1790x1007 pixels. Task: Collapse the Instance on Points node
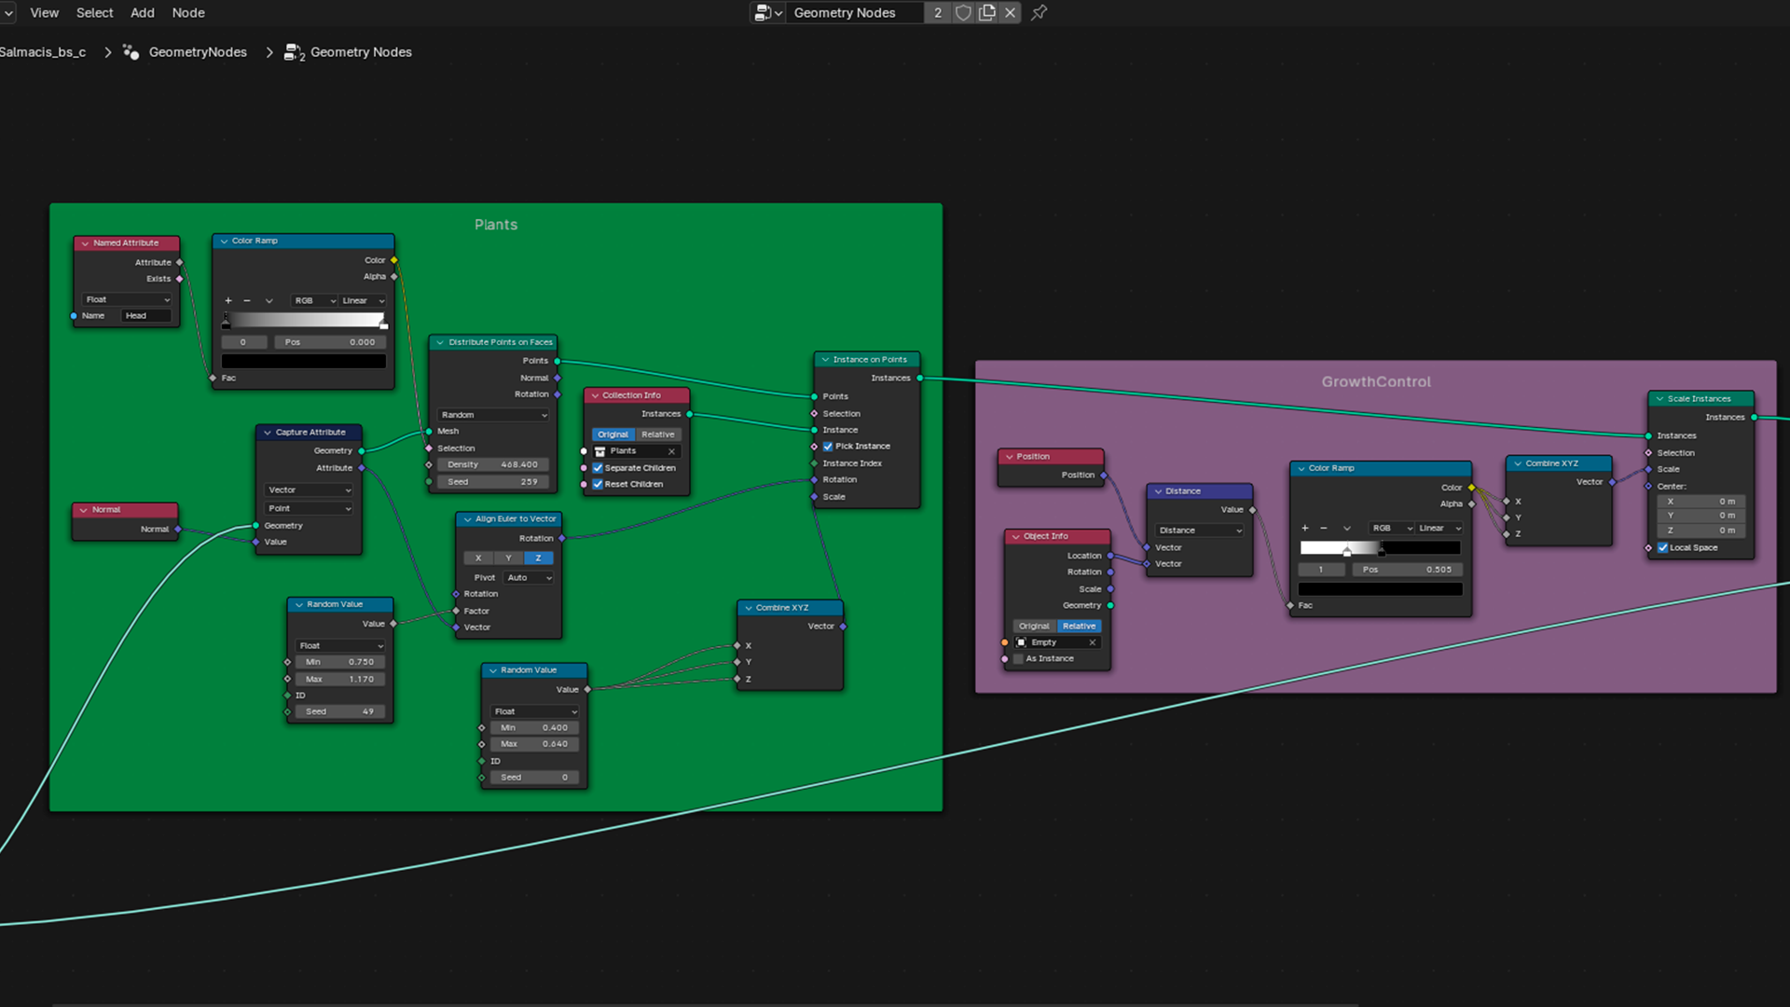(825, 360)
